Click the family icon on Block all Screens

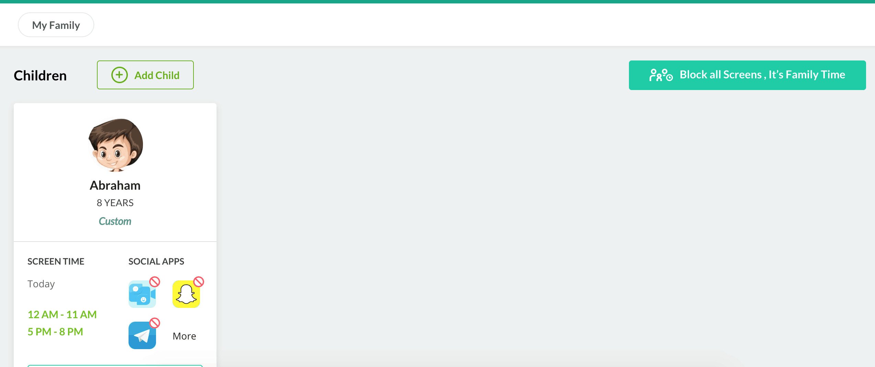(x=661, y=75)
